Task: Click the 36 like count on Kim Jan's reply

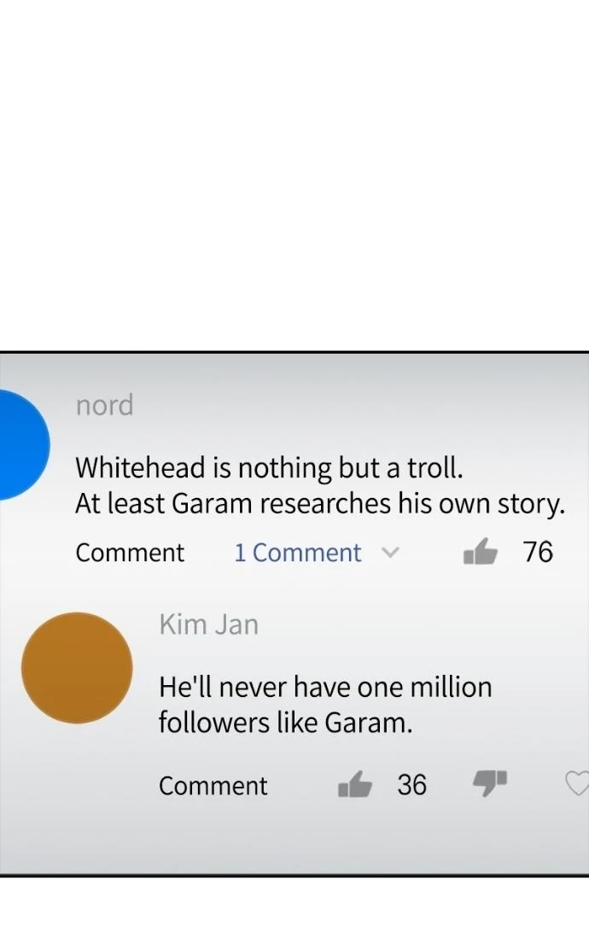Action: [x=411, y=784]
